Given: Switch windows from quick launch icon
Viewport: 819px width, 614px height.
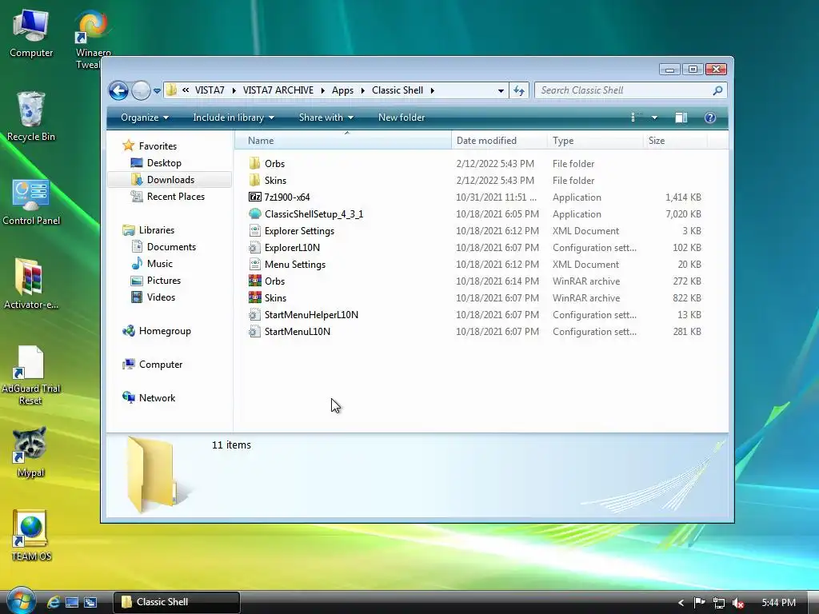Looking at the screenshot, I should (x=90, y=602).
